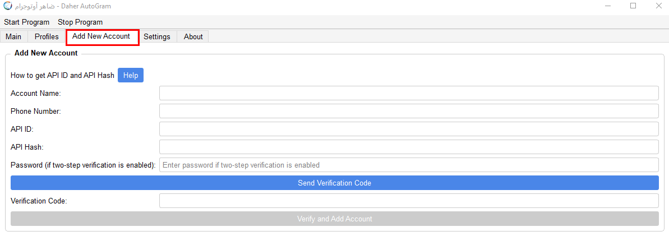Select the Add New Account tab
The height and width of the screenshot is (236, 669).
point(101,36)
